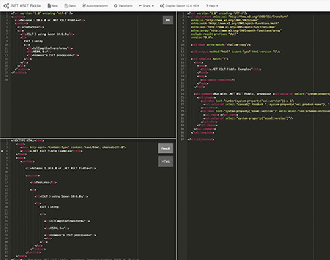The image size is (330, 260).
Task: Collapse the head fold at result pane line 2
Action: [x=9, y=144]
